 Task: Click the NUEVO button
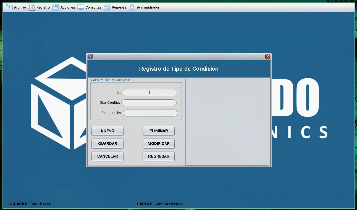[107, 131]
